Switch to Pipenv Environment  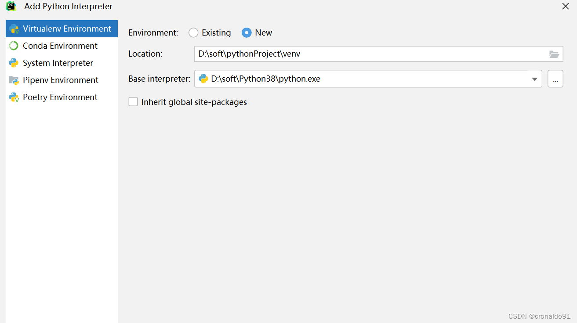62,80
